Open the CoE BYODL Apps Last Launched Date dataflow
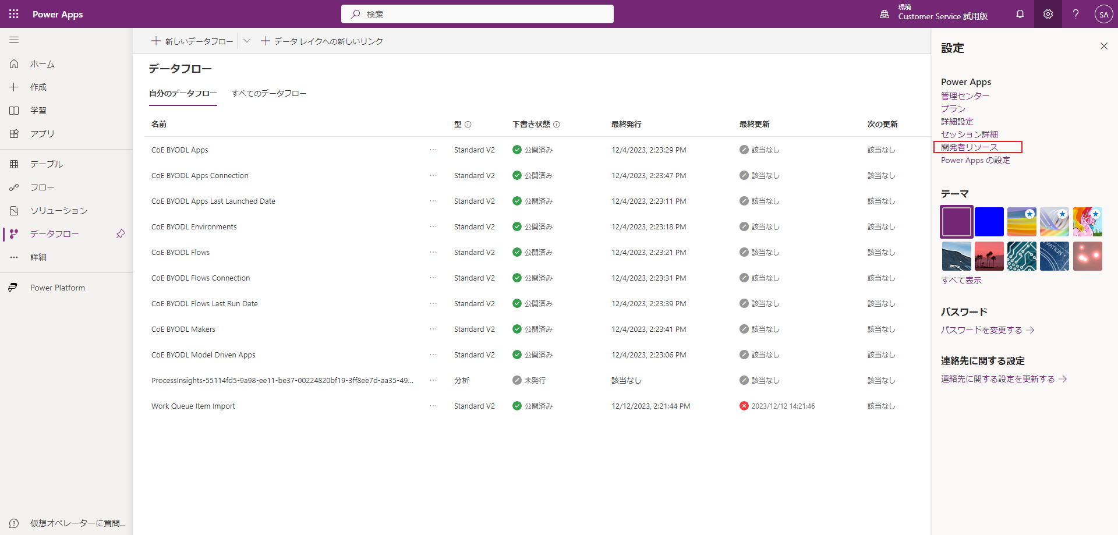Viewport: 1118px width, 535px height. [x=213, y=201]
